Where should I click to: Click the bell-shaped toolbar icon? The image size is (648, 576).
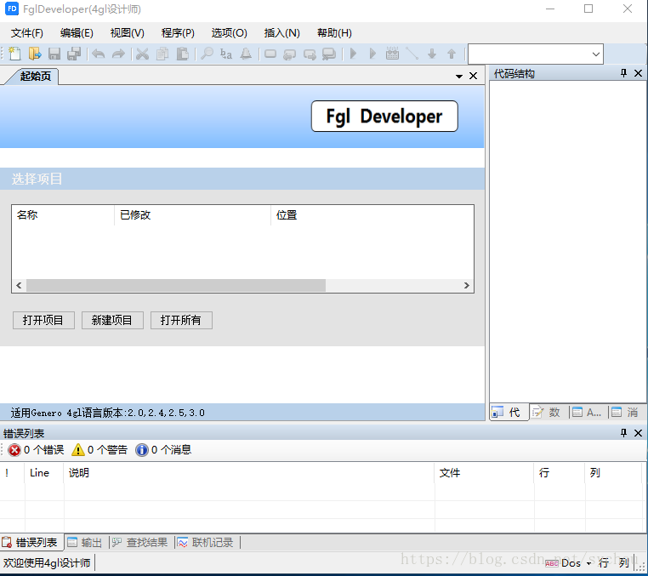246,54
